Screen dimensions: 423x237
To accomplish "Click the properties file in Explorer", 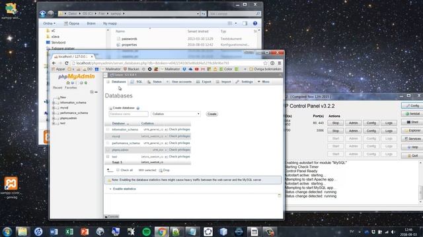I will (129, 45).
